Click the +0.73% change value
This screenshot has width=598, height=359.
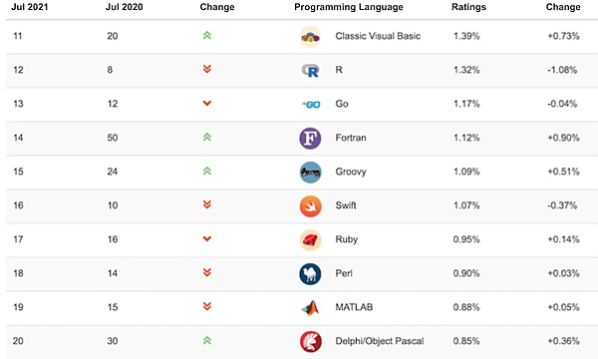click(563, 36)
